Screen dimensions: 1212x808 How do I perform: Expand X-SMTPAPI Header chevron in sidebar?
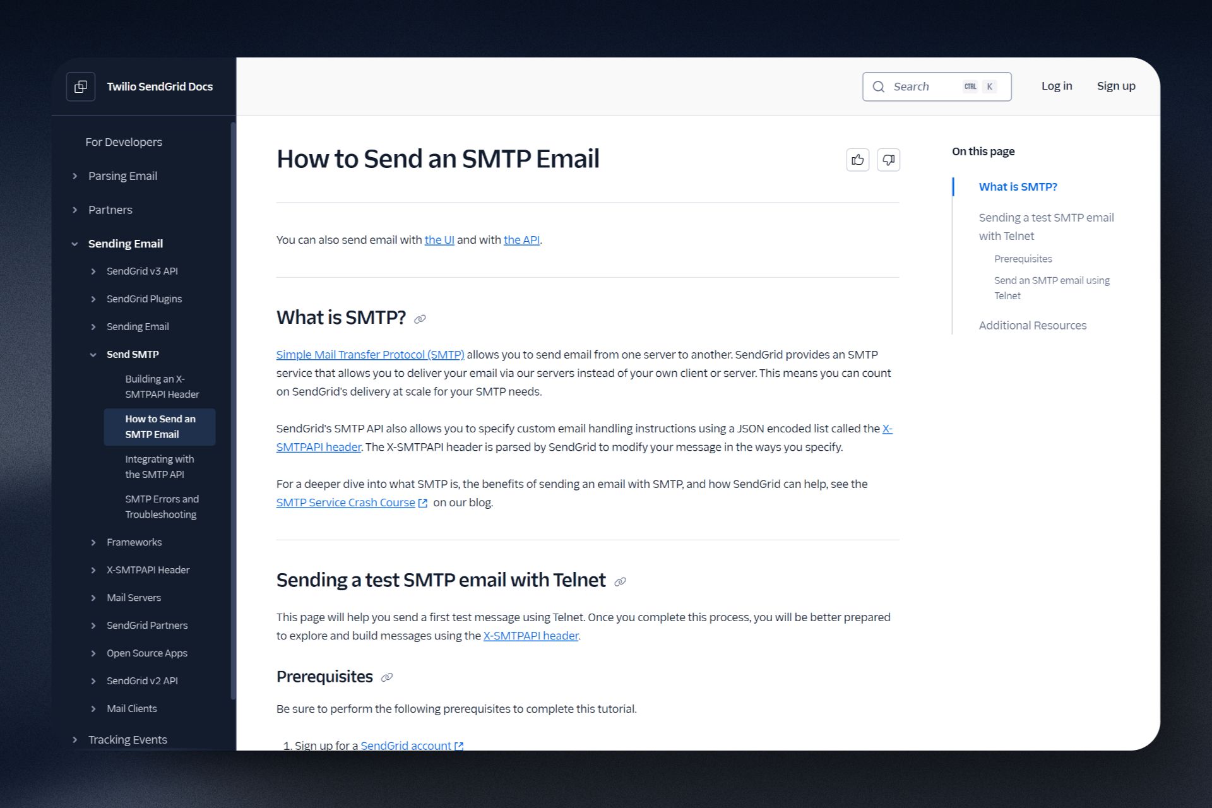pos(93,570)
